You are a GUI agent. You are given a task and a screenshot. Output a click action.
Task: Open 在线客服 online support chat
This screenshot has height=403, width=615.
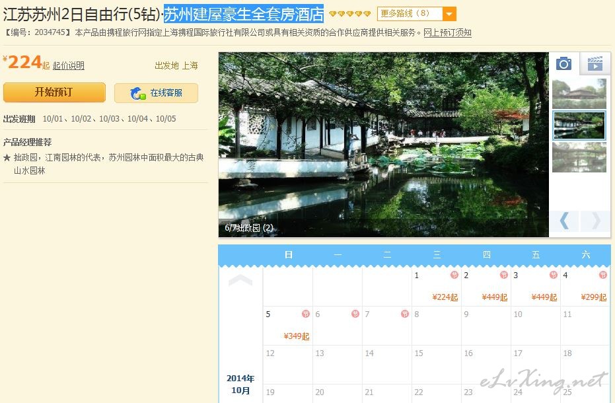pos(157,93)
